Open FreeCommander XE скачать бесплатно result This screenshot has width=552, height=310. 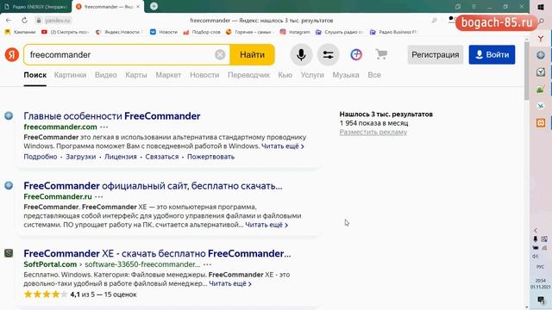pyautogui.click(x=157, y=253)
